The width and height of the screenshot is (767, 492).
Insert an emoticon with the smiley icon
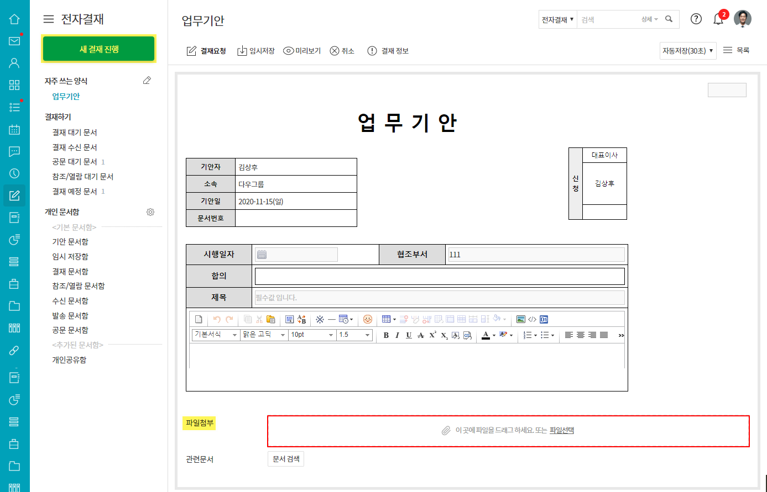[x=368, y=319]
